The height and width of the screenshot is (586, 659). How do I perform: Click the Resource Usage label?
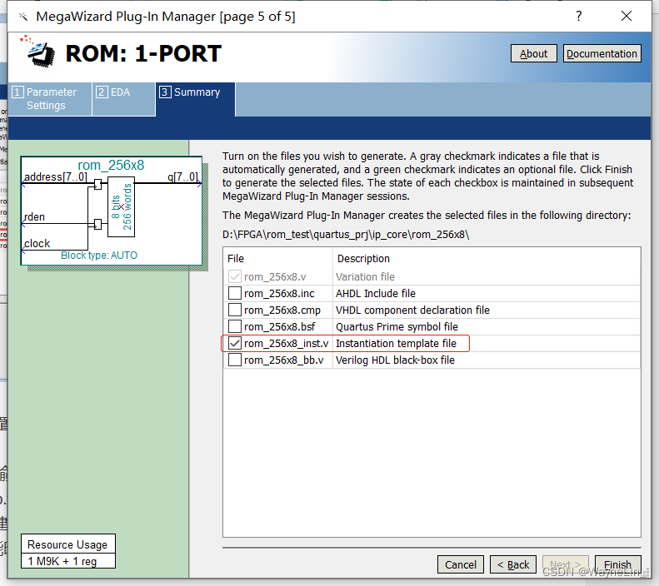[x=67, y=544]
